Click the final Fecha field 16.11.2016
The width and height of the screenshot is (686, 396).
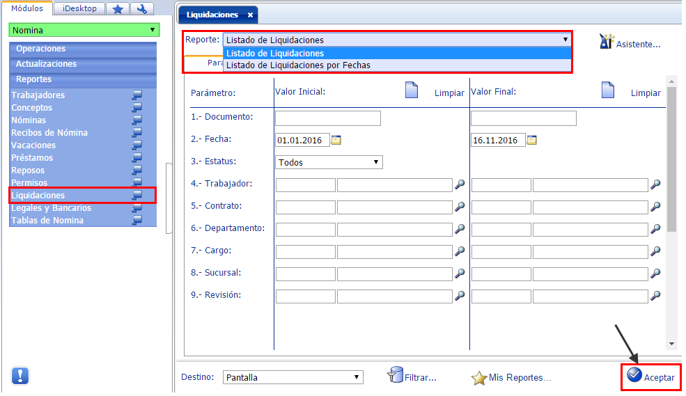pyautogui.click(x=498, y=141)
